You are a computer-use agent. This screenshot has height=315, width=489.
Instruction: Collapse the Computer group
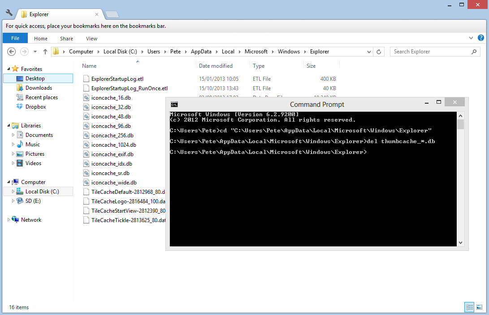(x=9, y=182)
